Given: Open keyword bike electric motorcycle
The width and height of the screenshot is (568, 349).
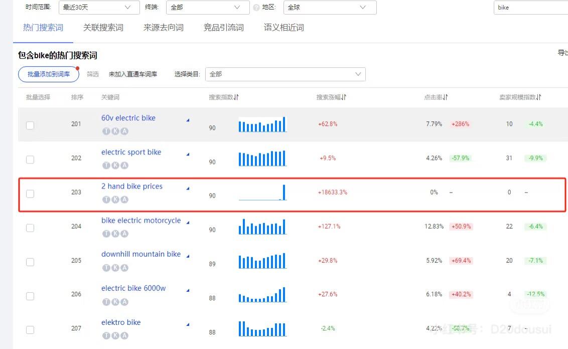Looking at the screenshot, I should 141,220.
